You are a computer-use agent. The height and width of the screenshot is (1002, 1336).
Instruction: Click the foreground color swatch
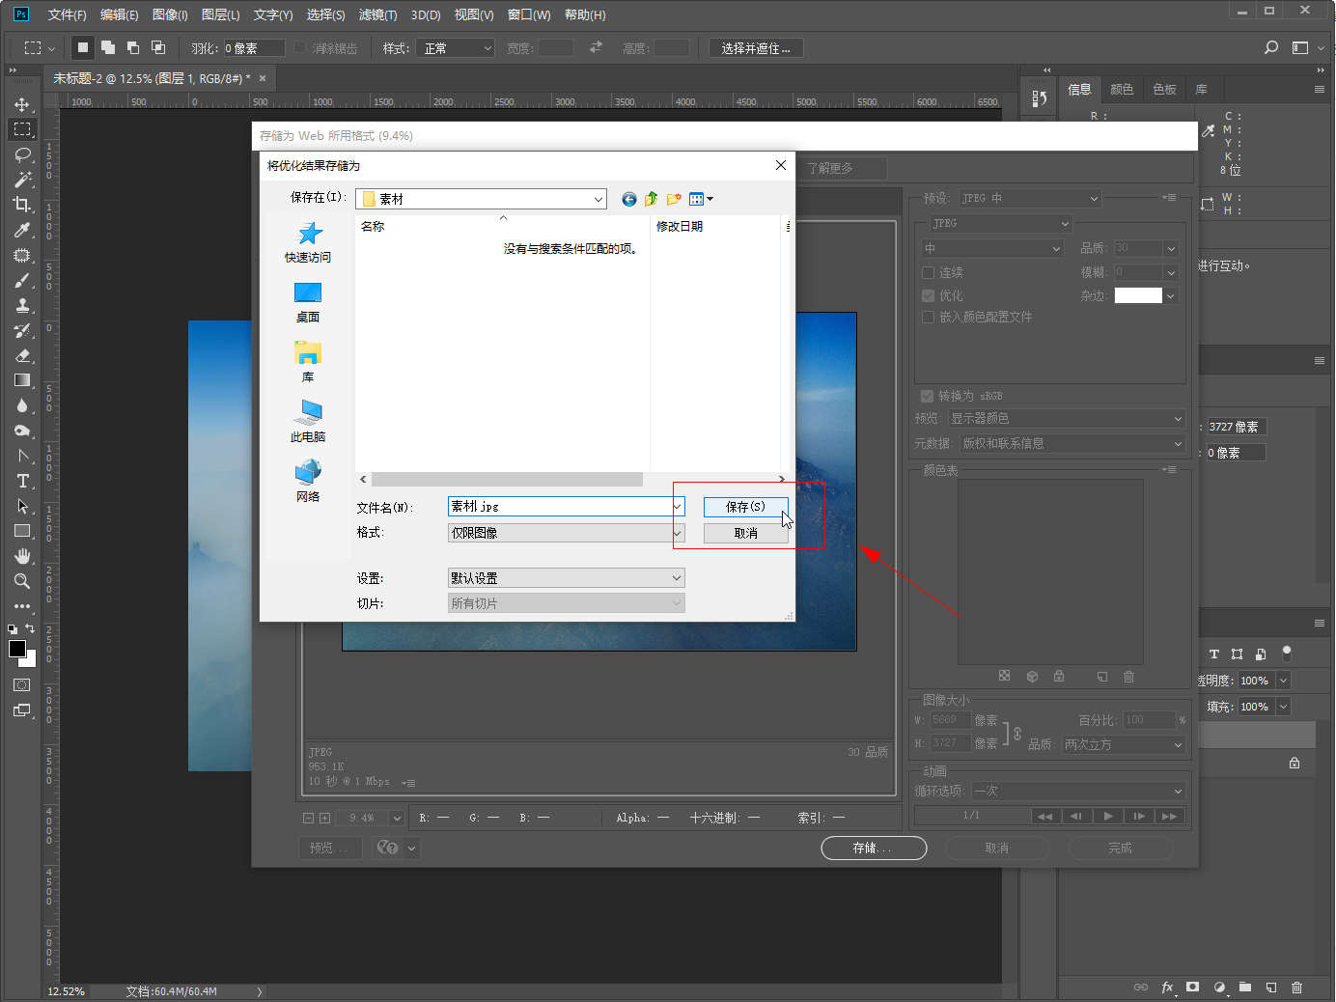pos(16,649)
